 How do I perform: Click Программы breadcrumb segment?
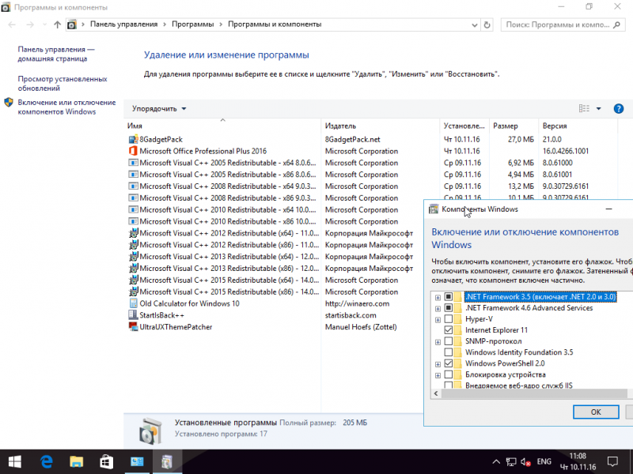pyautogui.click(x=192, y=24)
